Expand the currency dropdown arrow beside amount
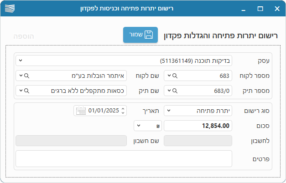286x183 pixels. click(x=138, y=125)
